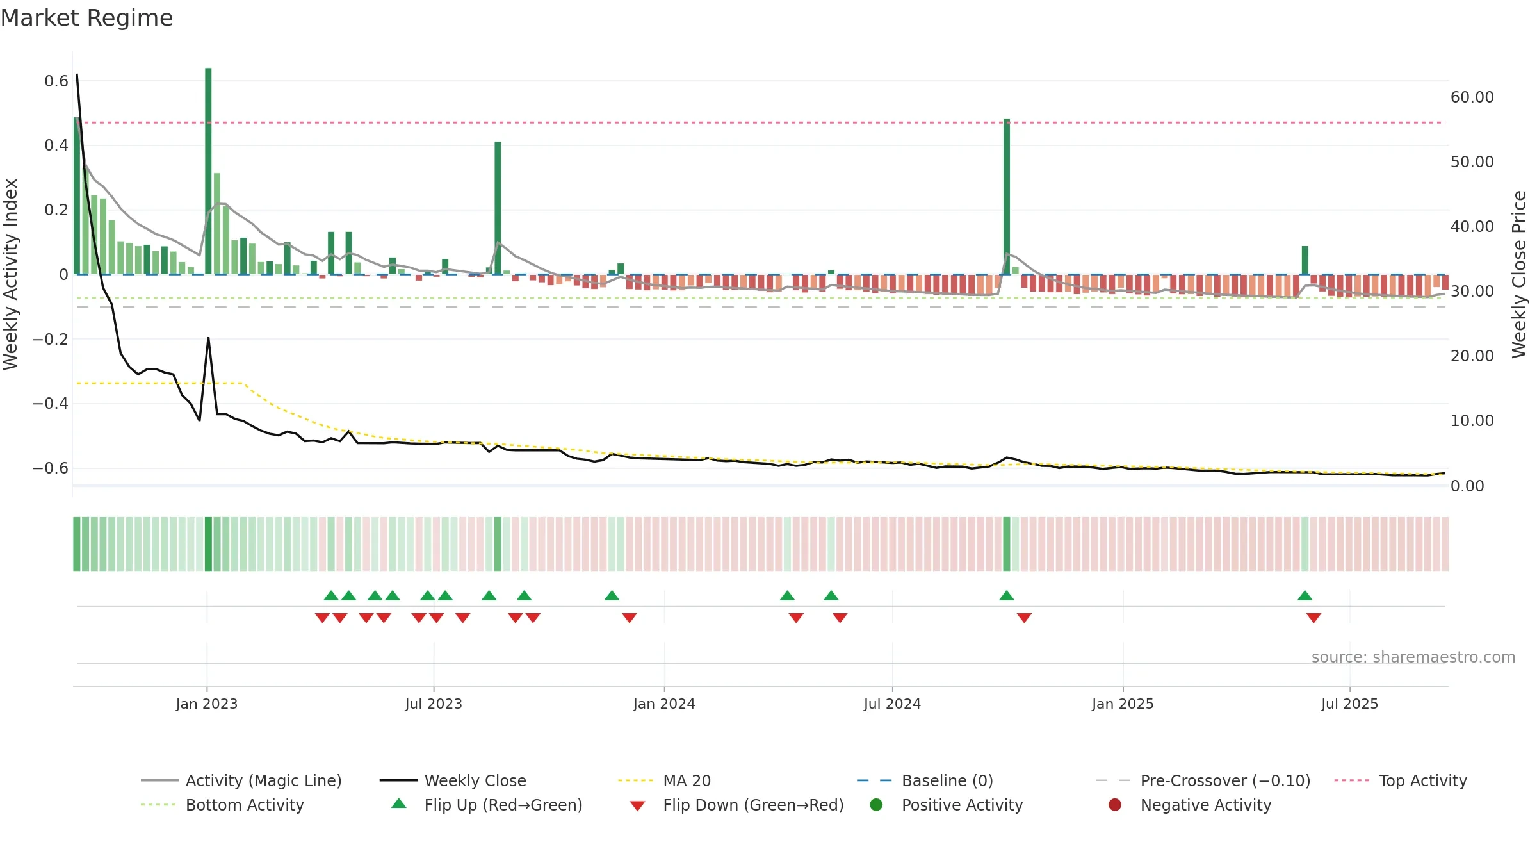Click the pink dotted Top Activity swatch
Image resolution: width=1537 pixels, height=865 pixels.
click(x=1352, y=780)
